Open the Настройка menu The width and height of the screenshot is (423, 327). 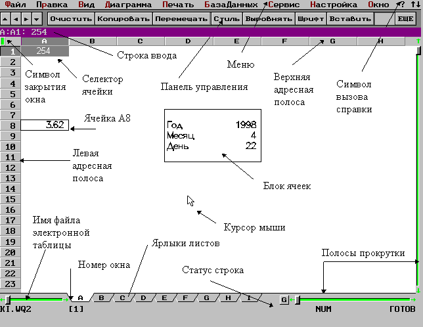point(334,5)
